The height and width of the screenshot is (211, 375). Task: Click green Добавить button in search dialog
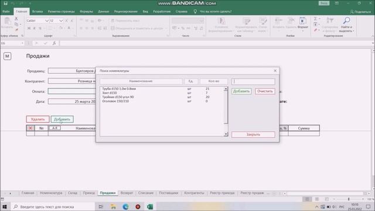pos(241,91)
